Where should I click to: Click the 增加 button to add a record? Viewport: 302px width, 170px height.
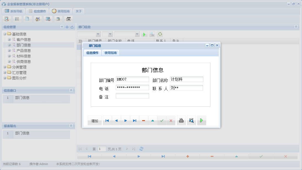tap(95, 120)
